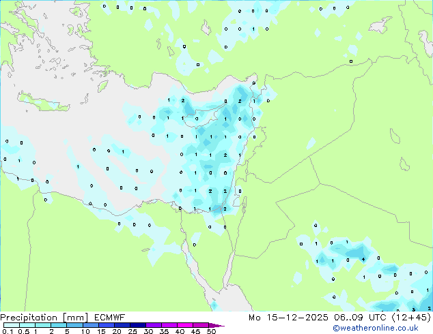Pick the 5–10 mm legend color swatch
Screen dimensions: 433x334
click(74, 325)
